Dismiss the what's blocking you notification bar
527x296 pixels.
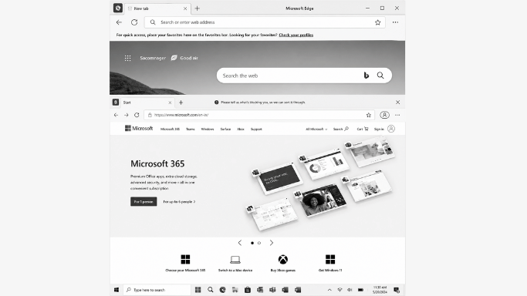click(397, 102)
